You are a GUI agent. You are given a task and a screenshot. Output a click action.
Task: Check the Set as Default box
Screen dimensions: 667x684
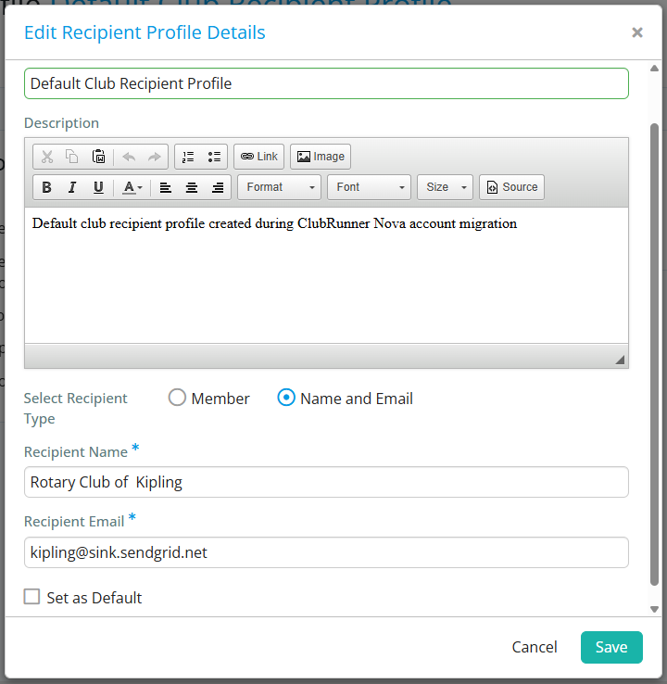pos(31,597)
